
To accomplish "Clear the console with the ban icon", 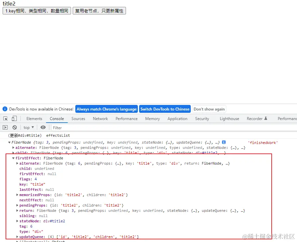I will pyautogui.click(x=14, y=128).
